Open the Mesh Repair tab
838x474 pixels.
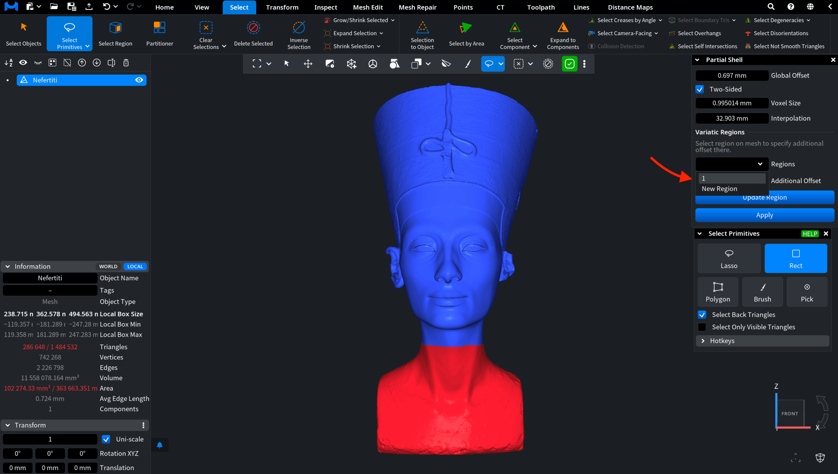pos(418,7)
